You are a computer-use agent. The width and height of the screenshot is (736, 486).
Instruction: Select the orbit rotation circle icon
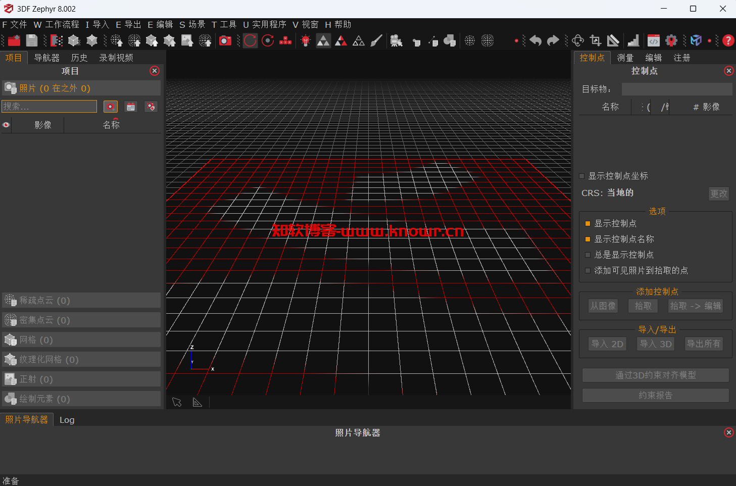click(250, 41)
